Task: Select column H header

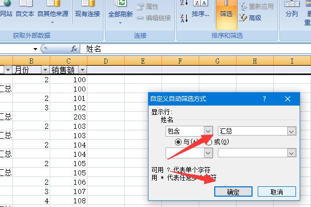Action: tap(255, 61)
